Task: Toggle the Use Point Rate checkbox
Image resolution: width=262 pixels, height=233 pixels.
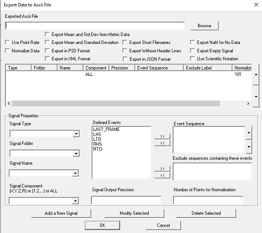Action: click(7, 42)
